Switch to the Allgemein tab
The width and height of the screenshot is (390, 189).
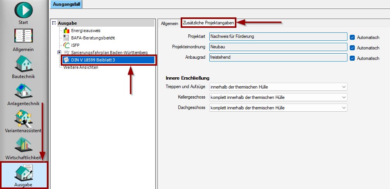[169, 24]
